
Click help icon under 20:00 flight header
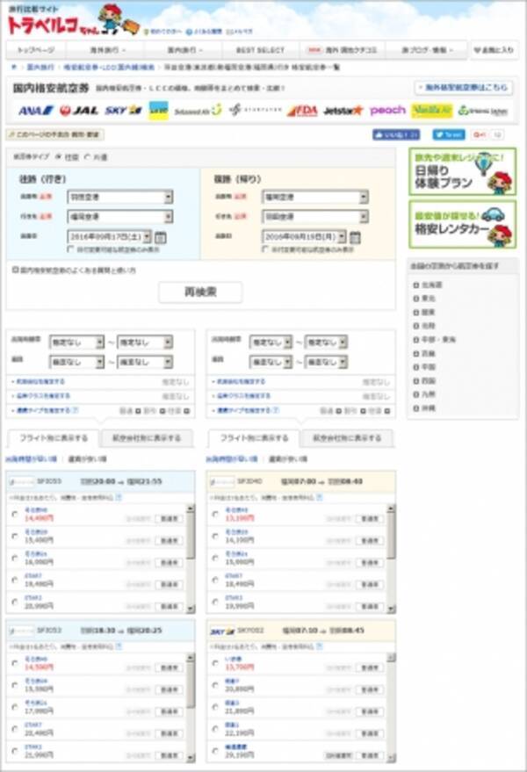(x=119, y=498)
